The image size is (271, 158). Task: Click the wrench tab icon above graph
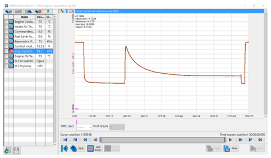pos(63,12)
